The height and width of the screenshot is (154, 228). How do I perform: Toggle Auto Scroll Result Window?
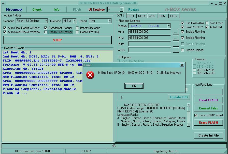coord(5,32)
